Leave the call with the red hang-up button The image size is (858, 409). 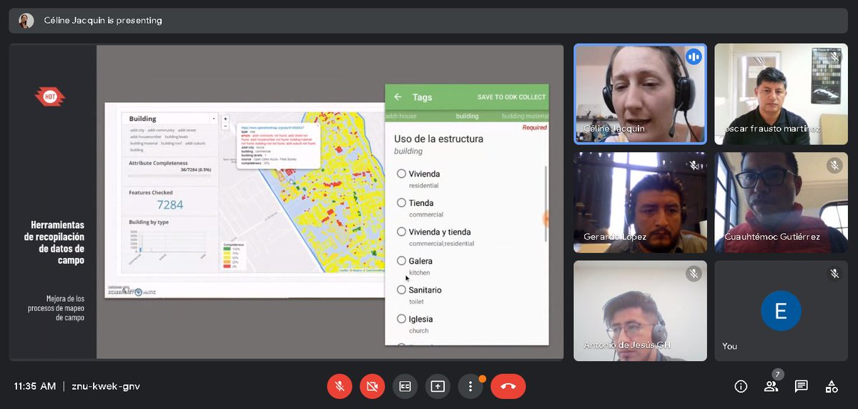coord(508,386)
